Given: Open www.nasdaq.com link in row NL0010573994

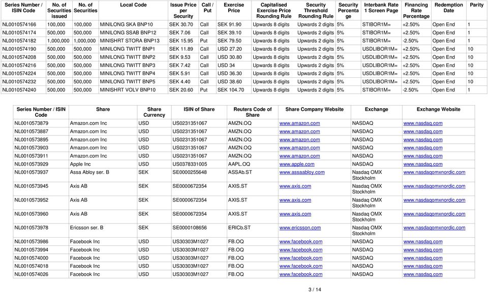Looking at the screenshot, I should 422,250.
